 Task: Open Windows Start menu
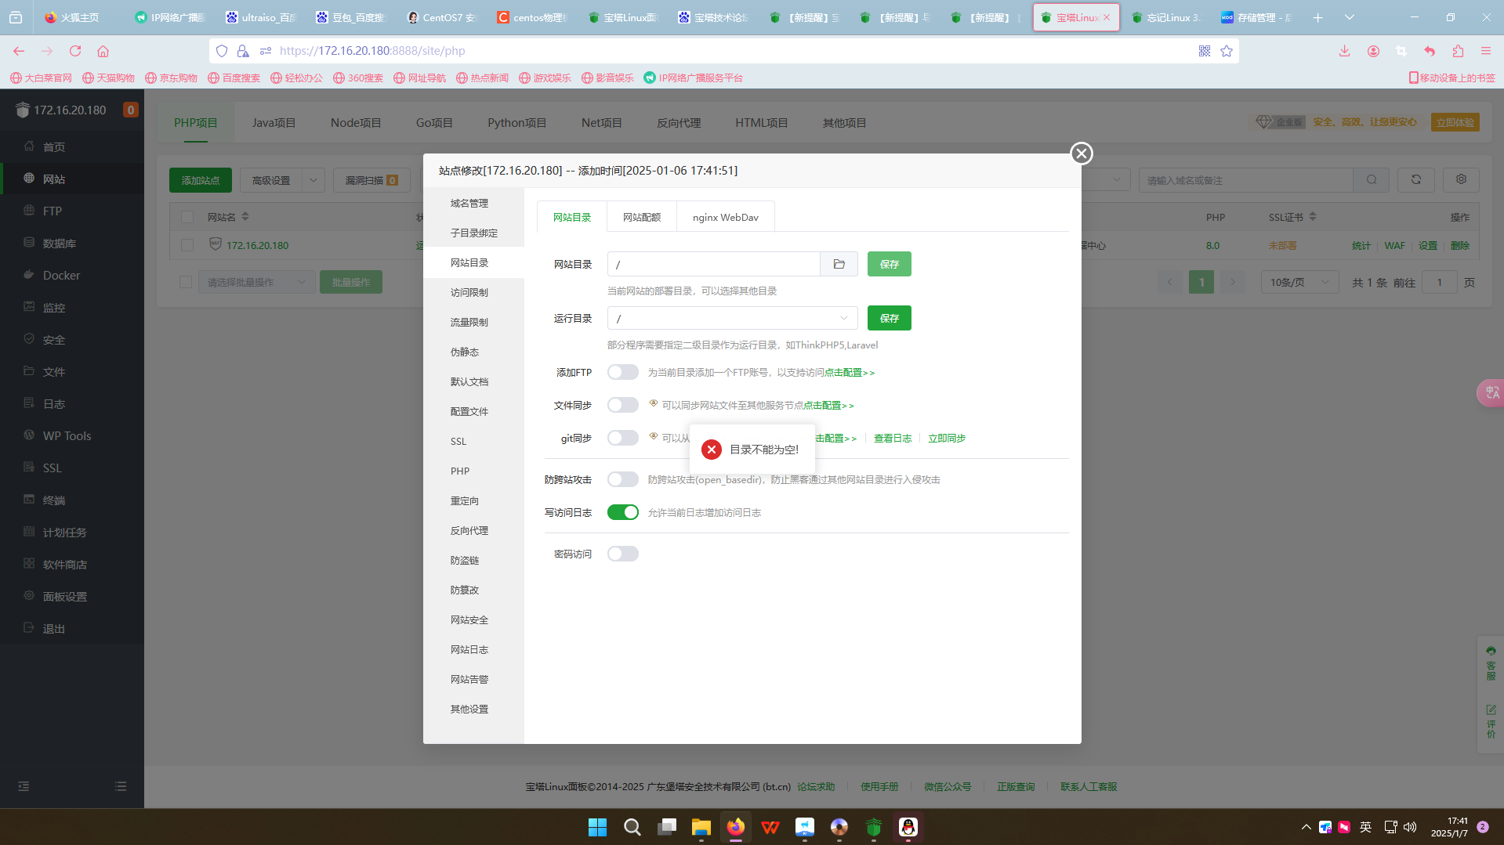[597, 827]
